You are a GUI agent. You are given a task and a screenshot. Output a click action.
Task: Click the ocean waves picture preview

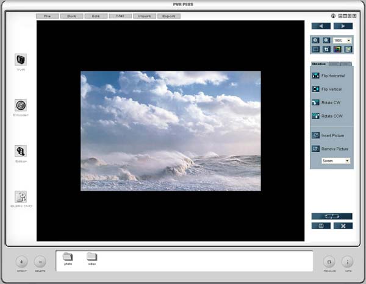(171, 131)
